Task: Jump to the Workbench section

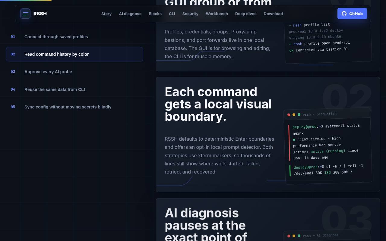Action: (217, 14)
